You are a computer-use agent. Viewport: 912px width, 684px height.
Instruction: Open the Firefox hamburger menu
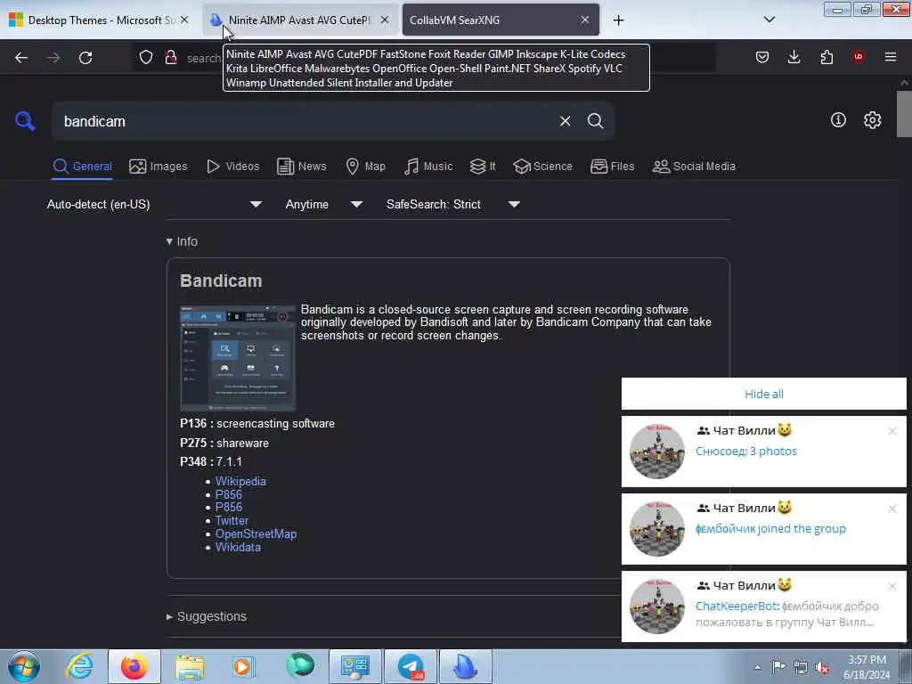click(891, 57)
